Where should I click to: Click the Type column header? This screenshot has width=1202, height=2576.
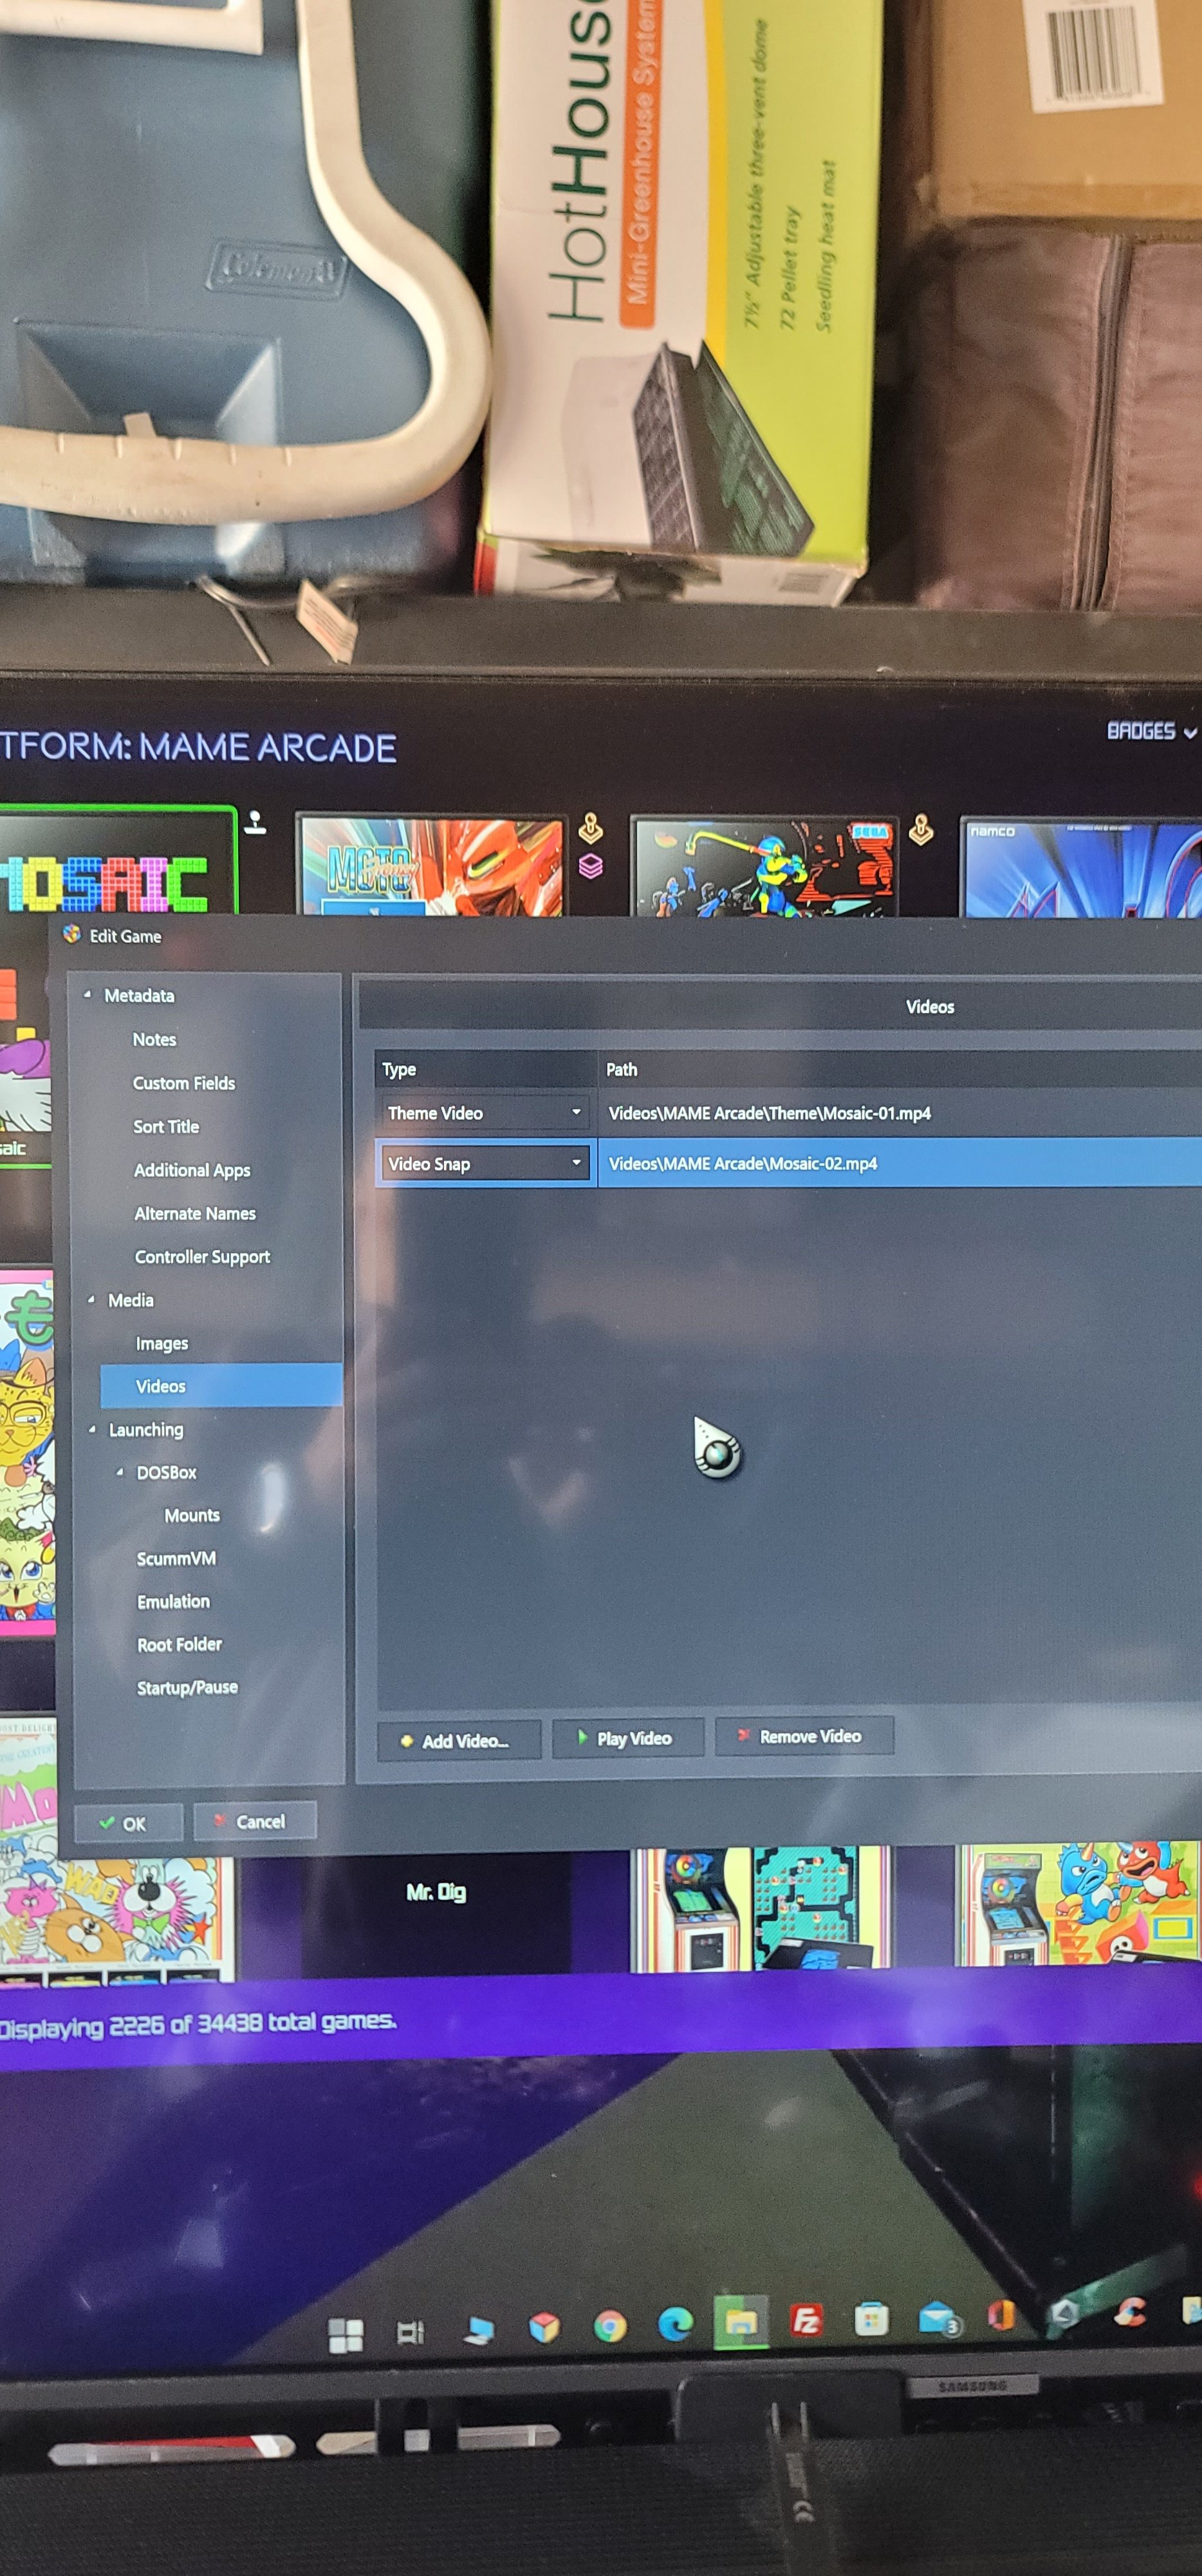point(485,1069)
